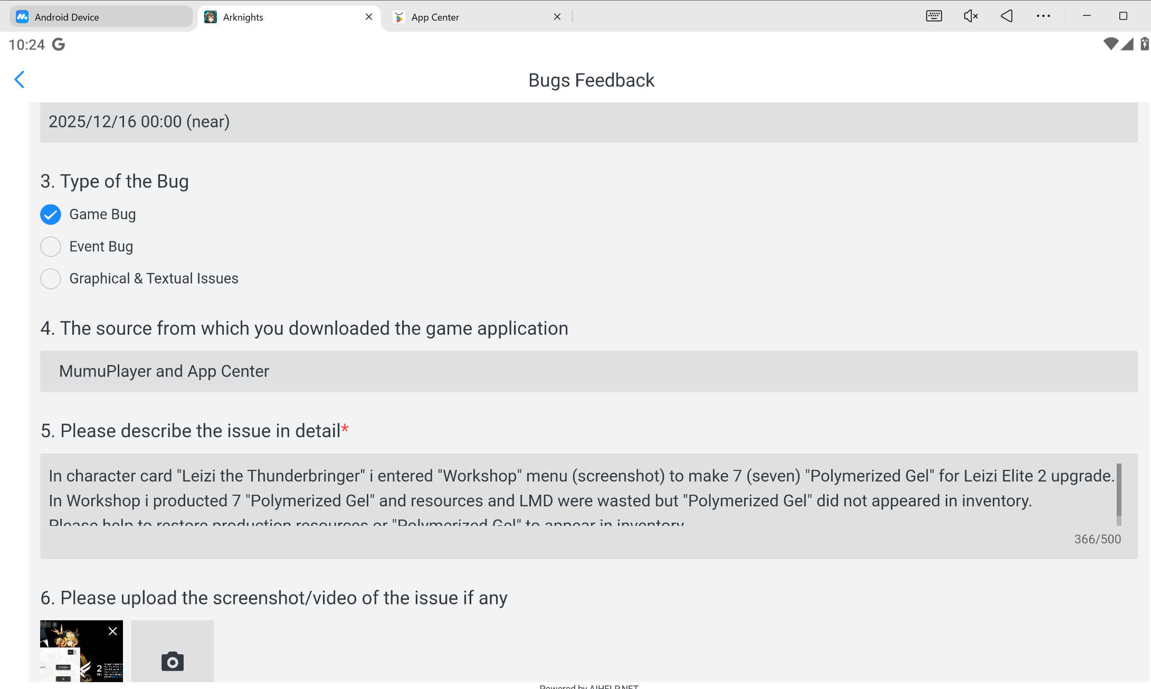Image resolution: width=1151 pixels, height=689 pixels.
Task: Select the Event Bug radio option
Action: pyautogui.click(x=51, y=247)
